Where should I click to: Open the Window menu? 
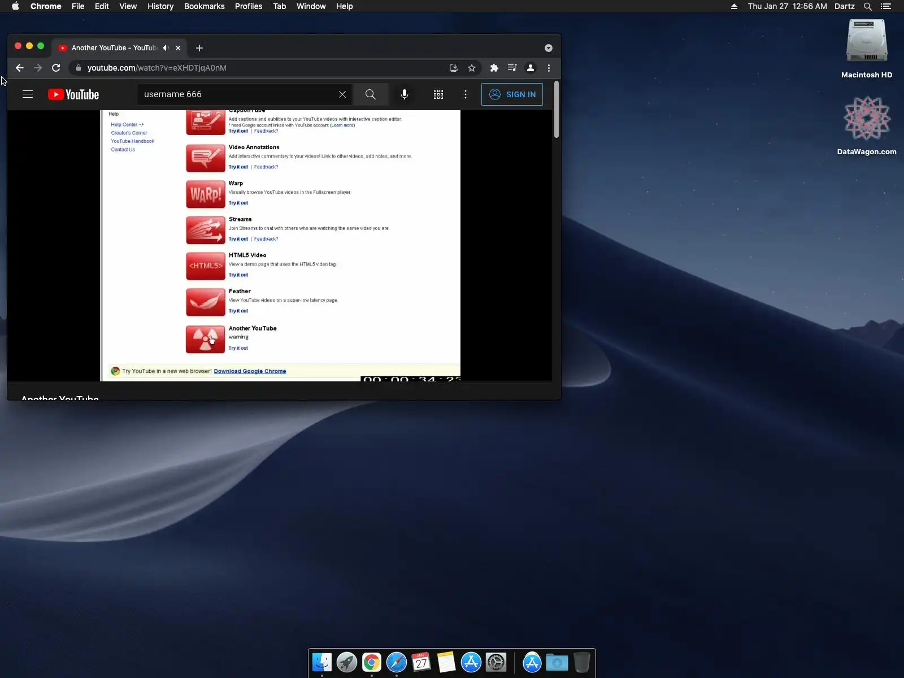click(x=311, y=6)
